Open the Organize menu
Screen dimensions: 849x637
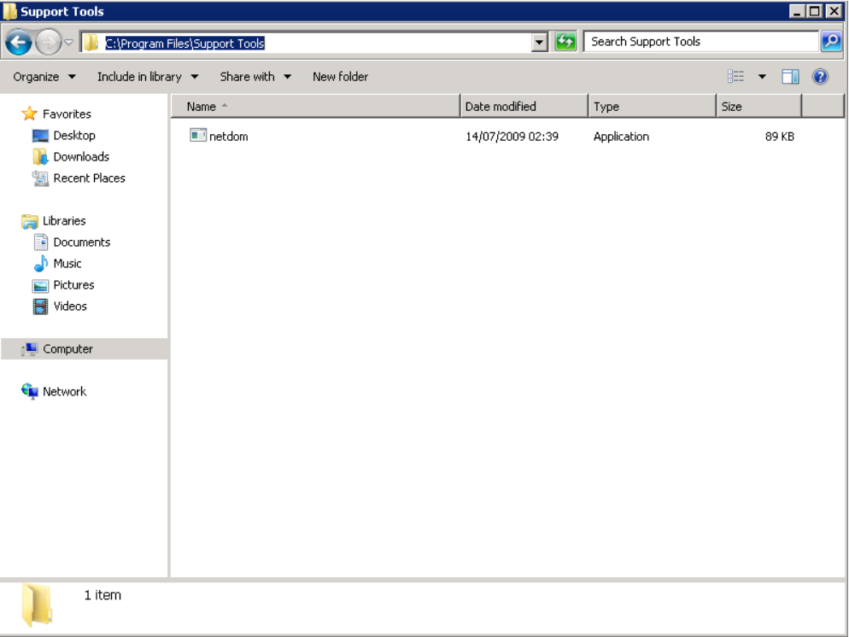pyautogui.click(x=44, y=77)
